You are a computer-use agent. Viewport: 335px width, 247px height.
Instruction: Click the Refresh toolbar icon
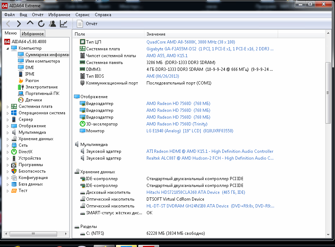[41, 24]
